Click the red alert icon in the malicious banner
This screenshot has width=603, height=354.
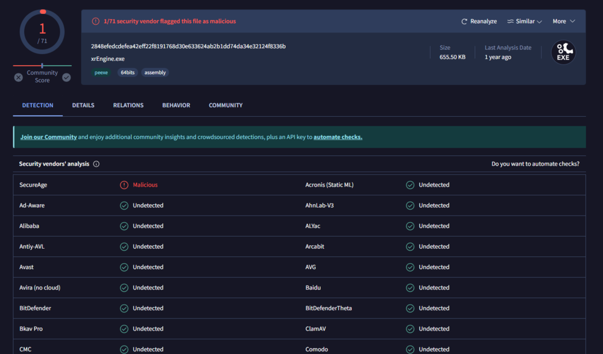tap(95, 21)
